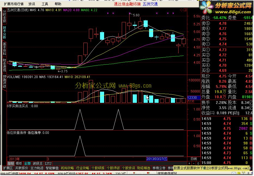The width and height of the screenshot is (254, 176).
Task: Open the 工具 menu
Action: pos(45,4)
